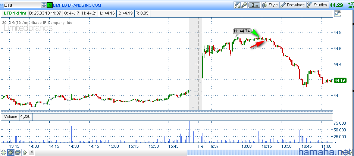Click the Пн day separator label
Image resolution: width=354 pixels, height=156 pixels.
[200, 146]
